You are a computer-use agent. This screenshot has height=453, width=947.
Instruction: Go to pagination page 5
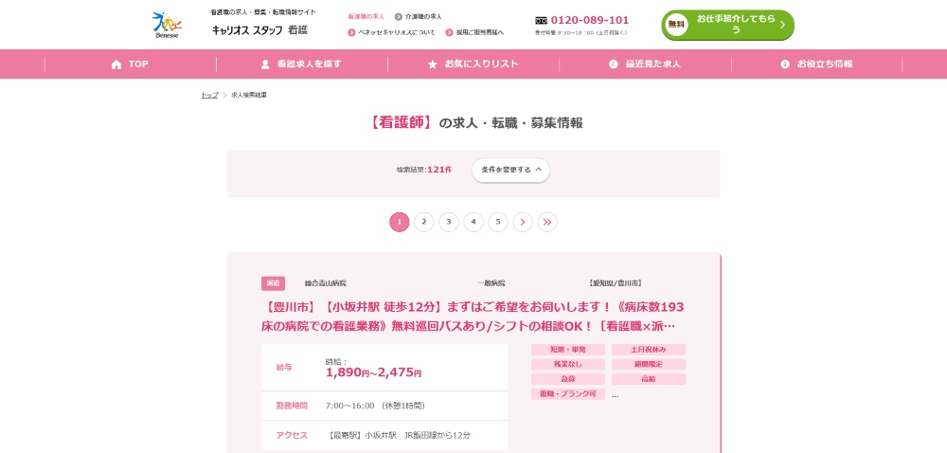pyautogui.click(x=498, y=223)
